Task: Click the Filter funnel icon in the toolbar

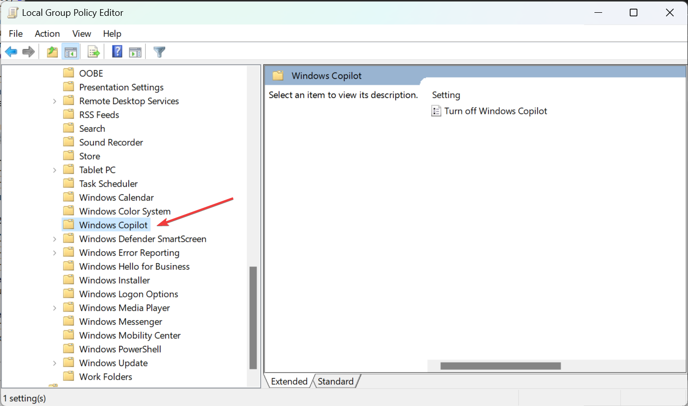Action: coord(159,52)
